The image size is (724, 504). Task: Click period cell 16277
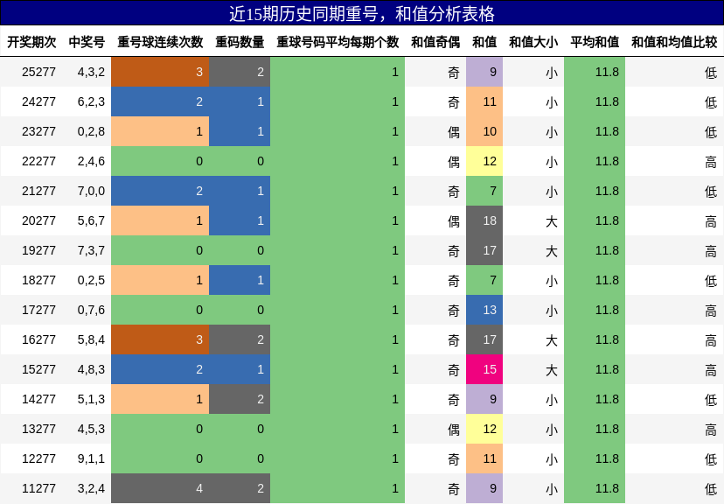point(38,339)
